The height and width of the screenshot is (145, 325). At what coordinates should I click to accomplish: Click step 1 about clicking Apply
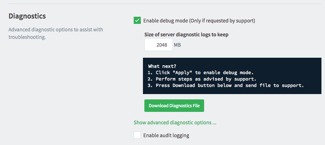tap(201, 73)
